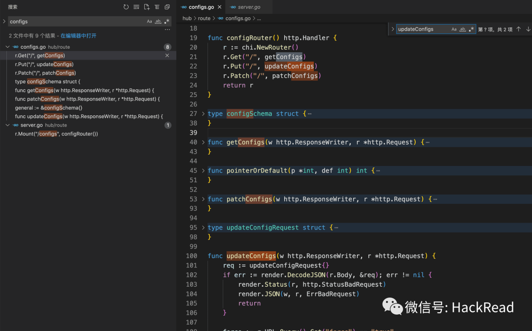Open the r.Mount configs search result
Screen dimensions: 532x331
[56, 134]
